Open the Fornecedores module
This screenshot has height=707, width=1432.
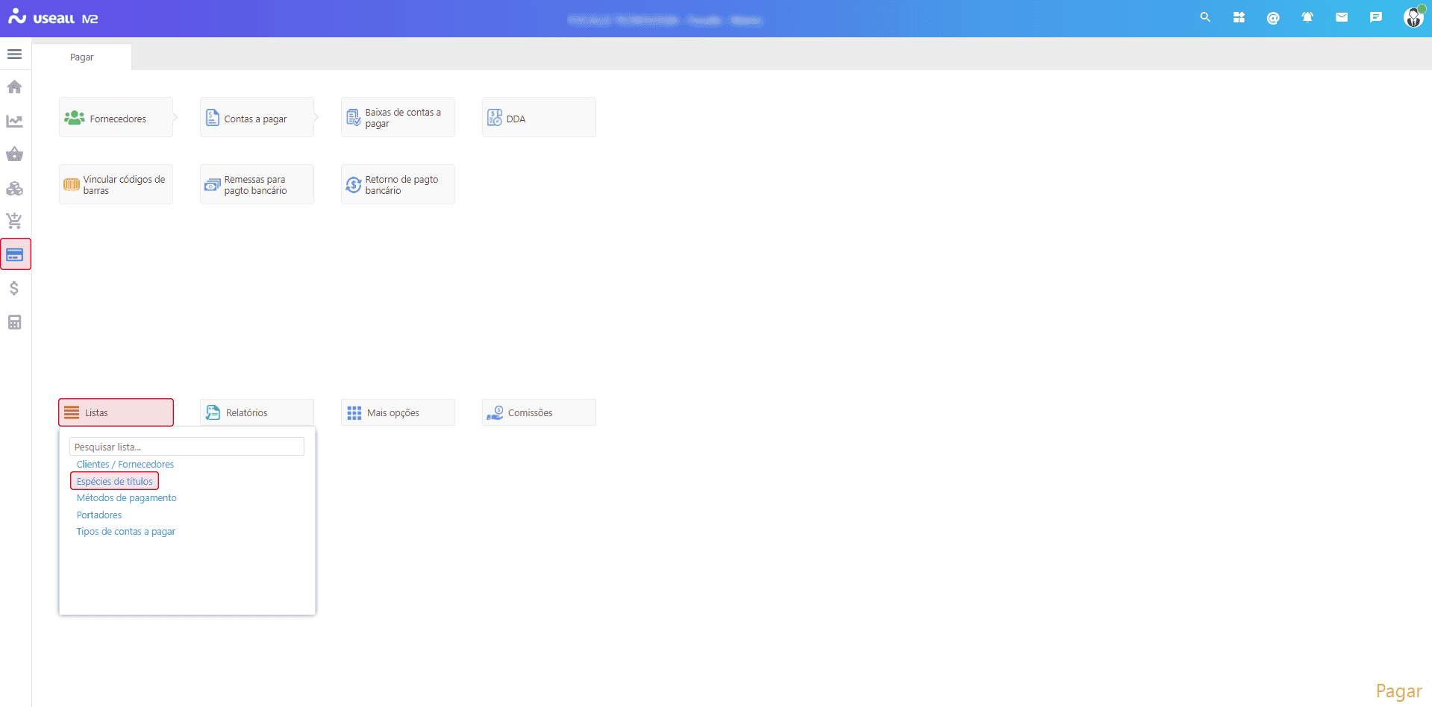pos(116,118)
